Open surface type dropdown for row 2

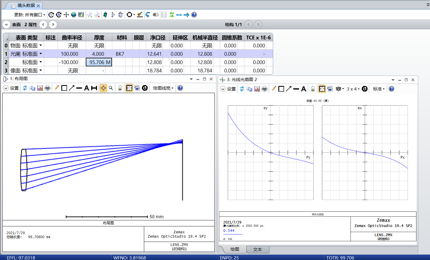pos(41,62)
